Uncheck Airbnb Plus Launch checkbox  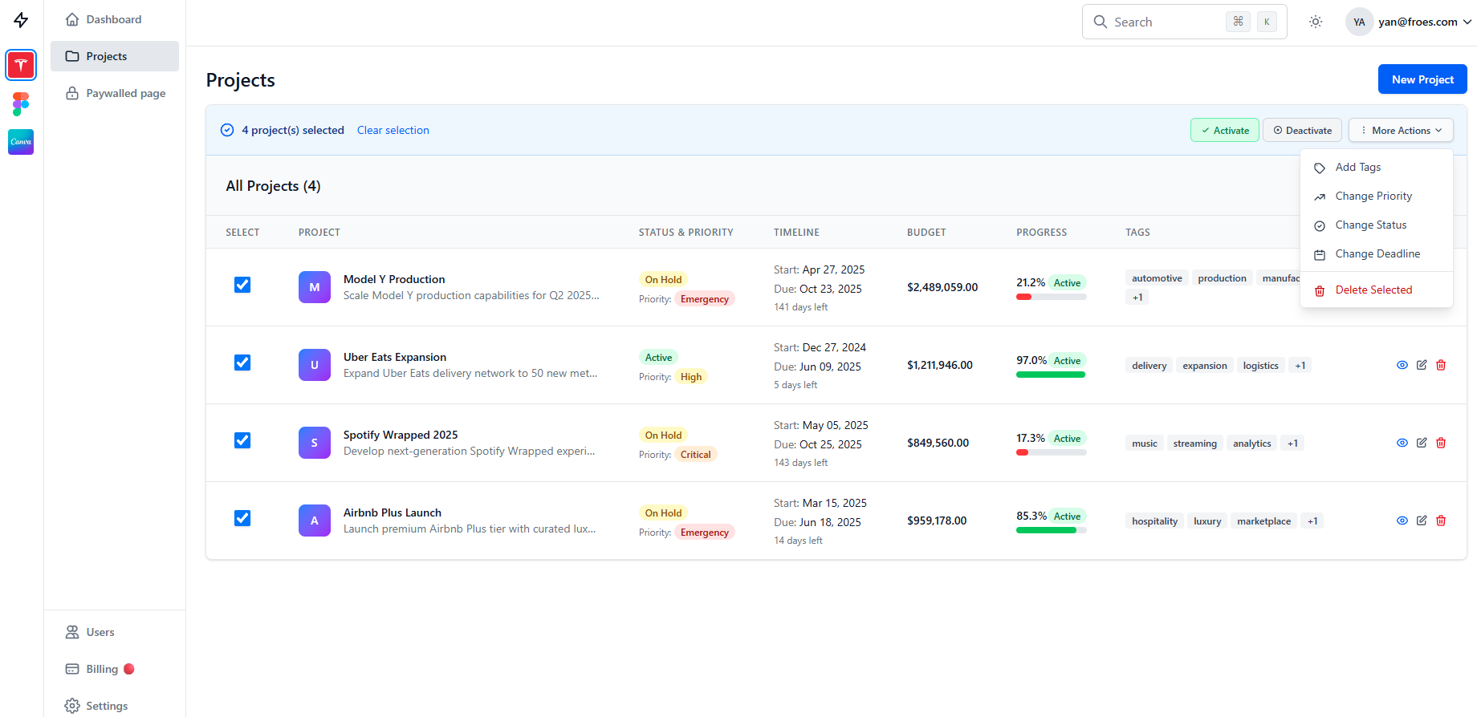pyautogui.click(x=242, y=518)
